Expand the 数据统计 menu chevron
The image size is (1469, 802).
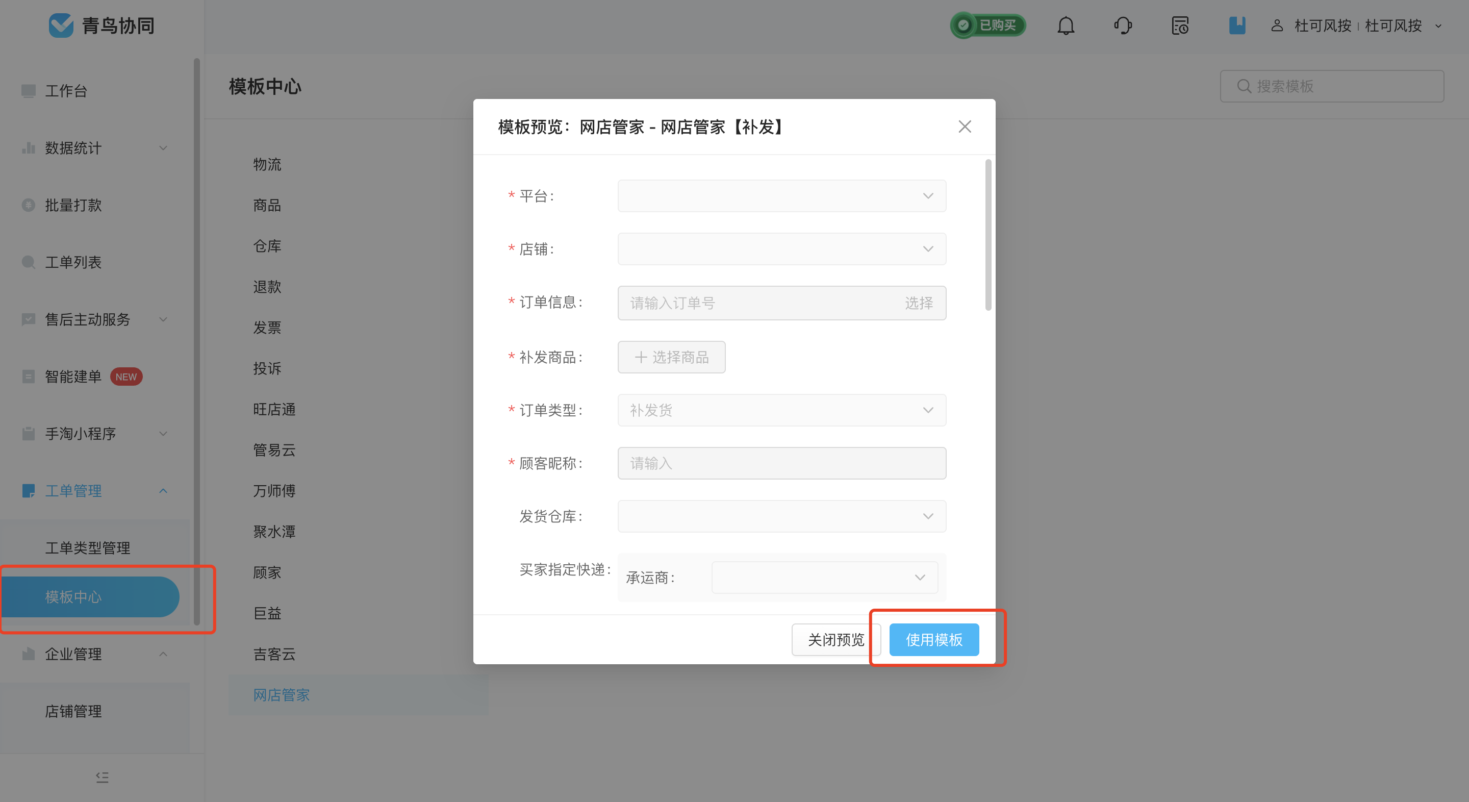point(163,148)
